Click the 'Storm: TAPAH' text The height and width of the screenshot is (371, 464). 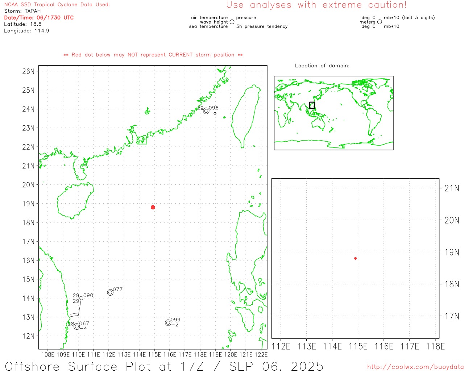click(22, 11)
